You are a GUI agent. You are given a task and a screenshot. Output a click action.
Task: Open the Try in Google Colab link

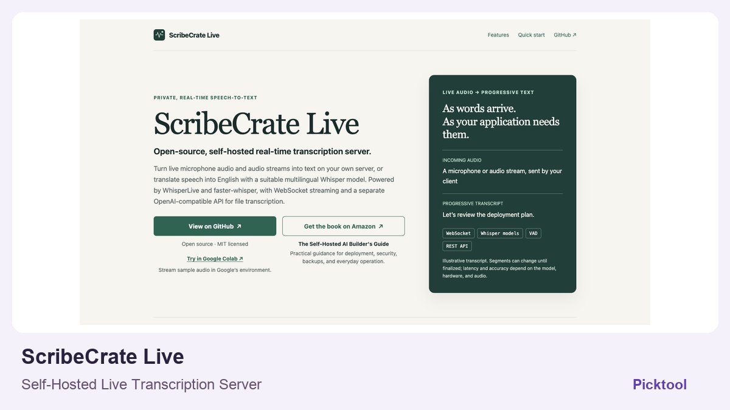215,259
